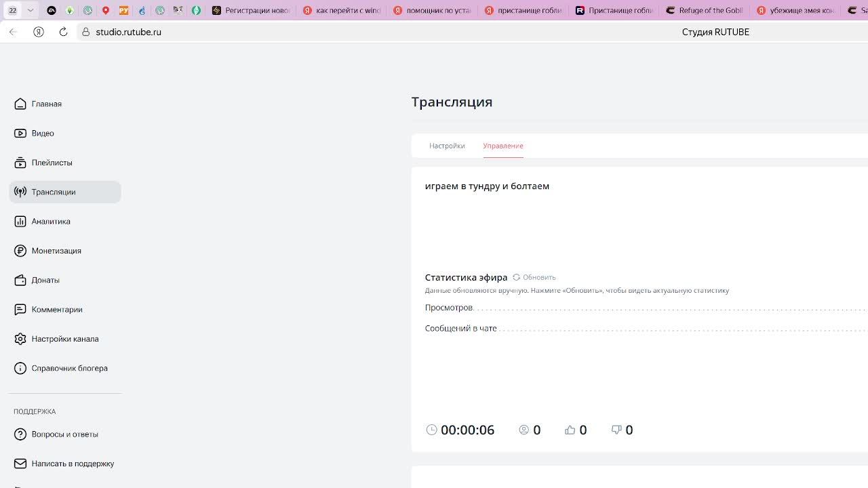Switch to first пристанище гобли Yandex tab

click(x=523, y=10)
